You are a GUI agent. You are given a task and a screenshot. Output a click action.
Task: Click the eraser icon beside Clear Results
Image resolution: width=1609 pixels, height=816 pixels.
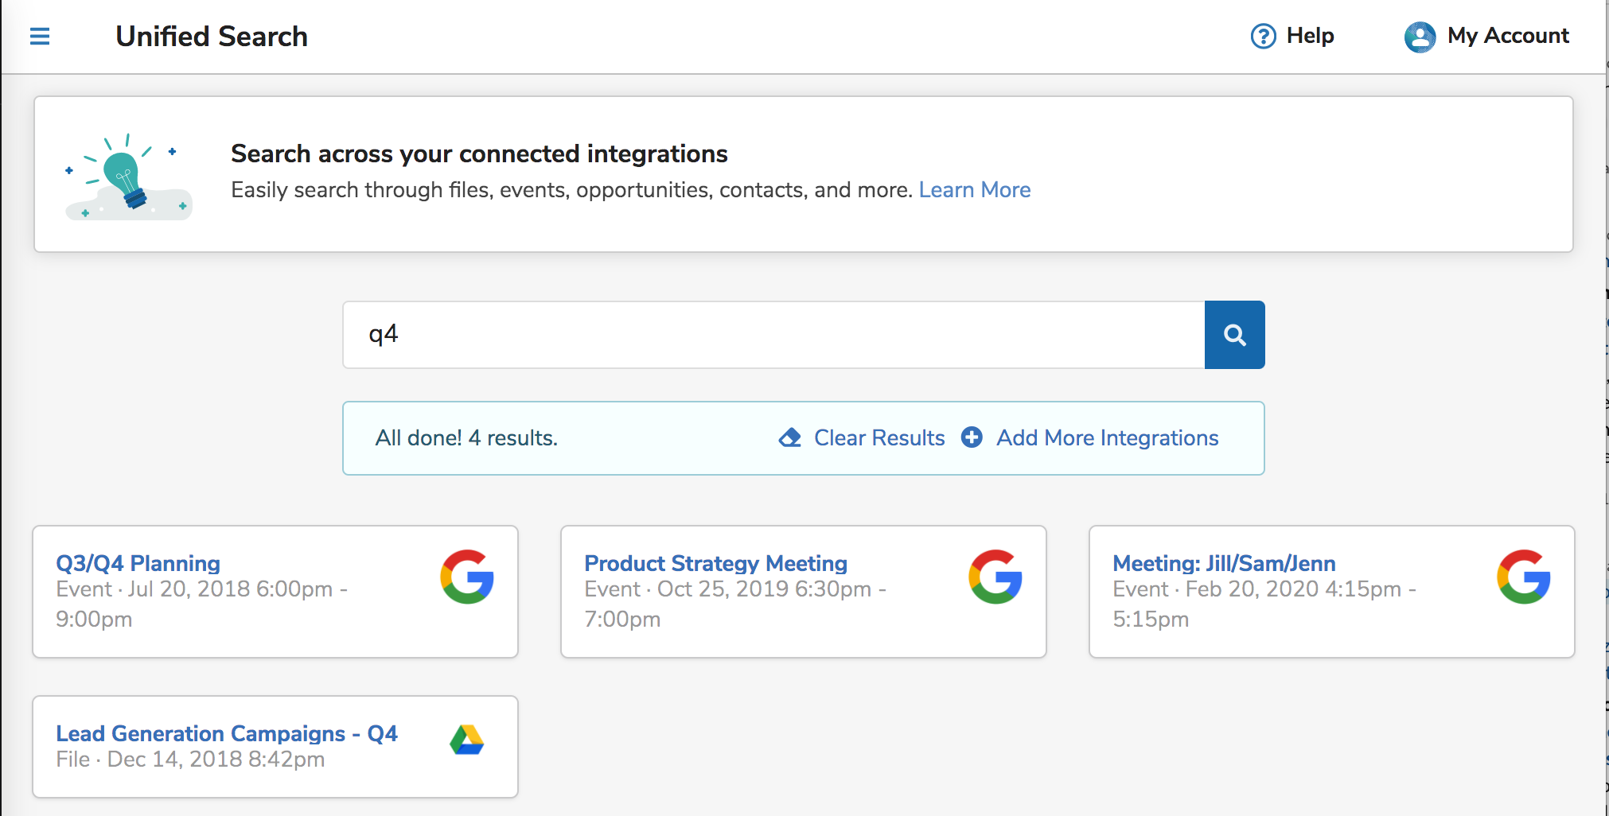pyautogui.click(x=790, y=437)
